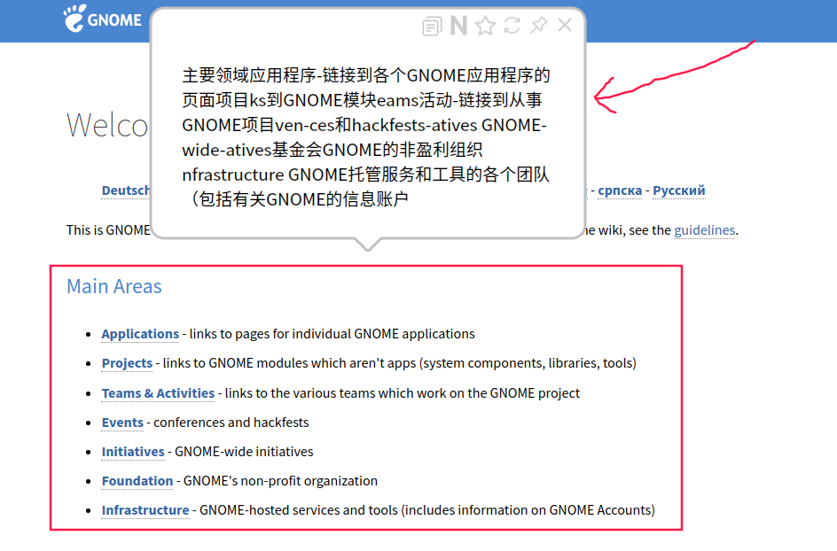Open the Foundation link
Screen dimensions: 837x551
(137, 481)
